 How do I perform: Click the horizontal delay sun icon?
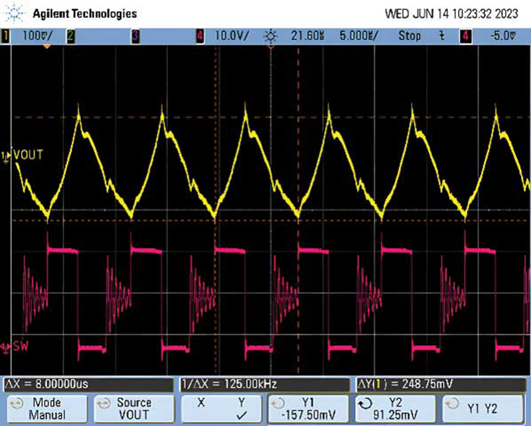click(x=271, y=36)
